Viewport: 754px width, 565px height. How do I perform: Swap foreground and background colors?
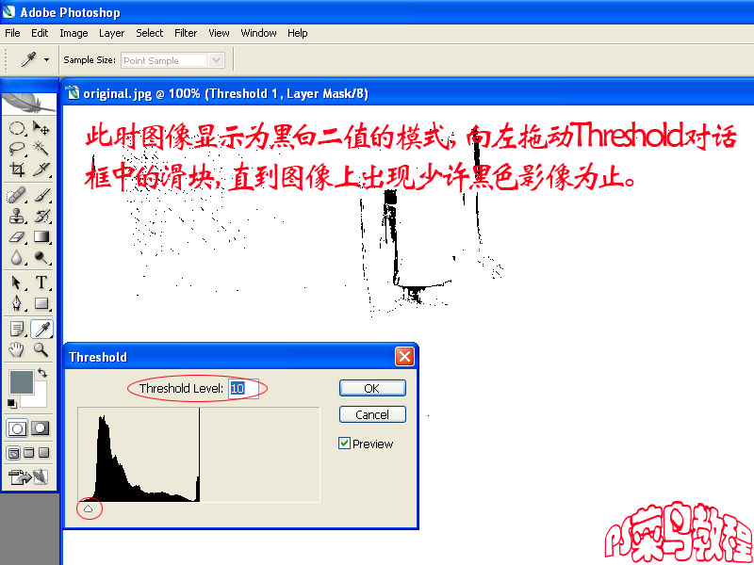pyautogui.click(x=42, y=372)
